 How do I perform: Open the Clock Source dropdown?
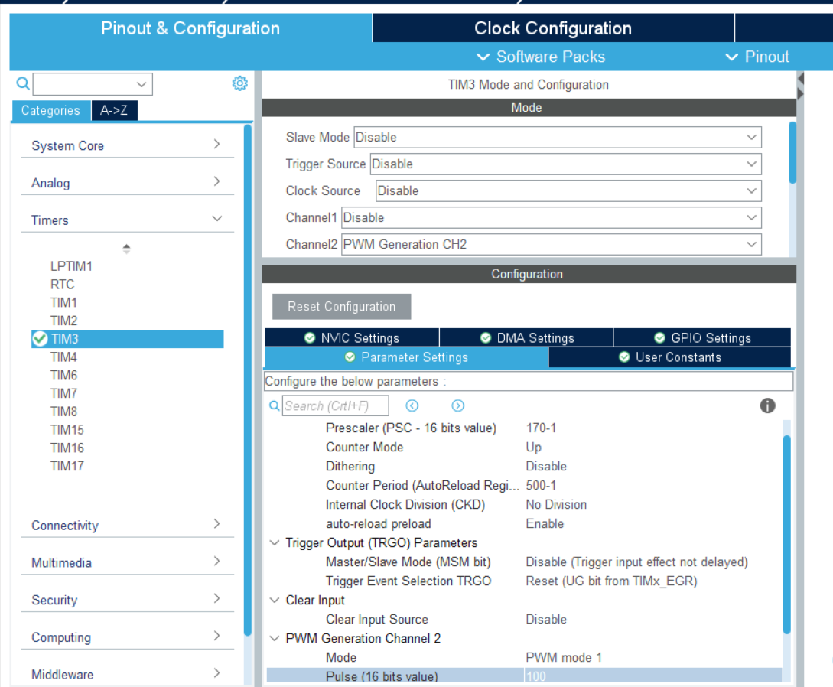tap(568, 190)
